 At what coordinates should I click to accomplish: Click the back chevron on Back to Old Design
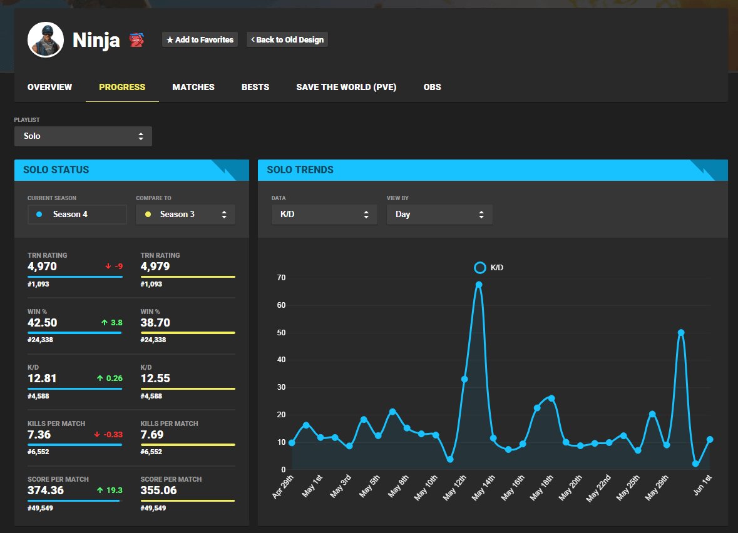click(254, 39)
